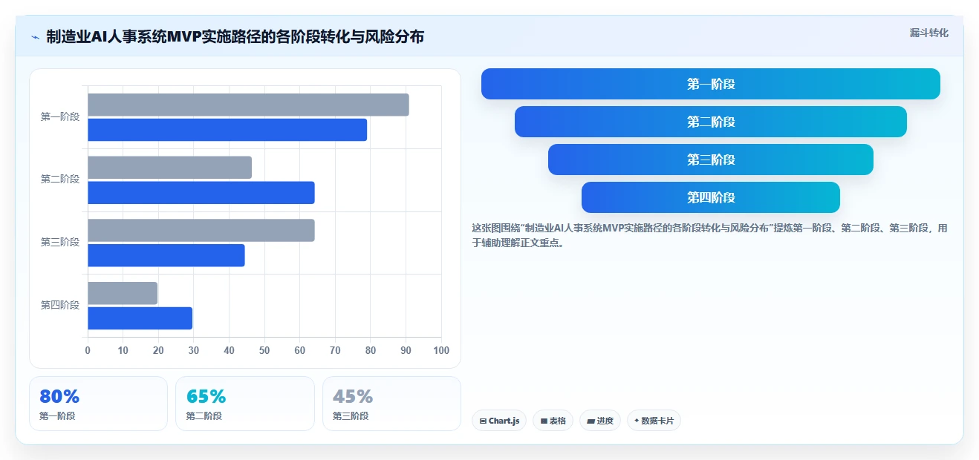979x460 pixels.
Task: Click the 第二阶段 chart axis label
Action: pos(60,180)
